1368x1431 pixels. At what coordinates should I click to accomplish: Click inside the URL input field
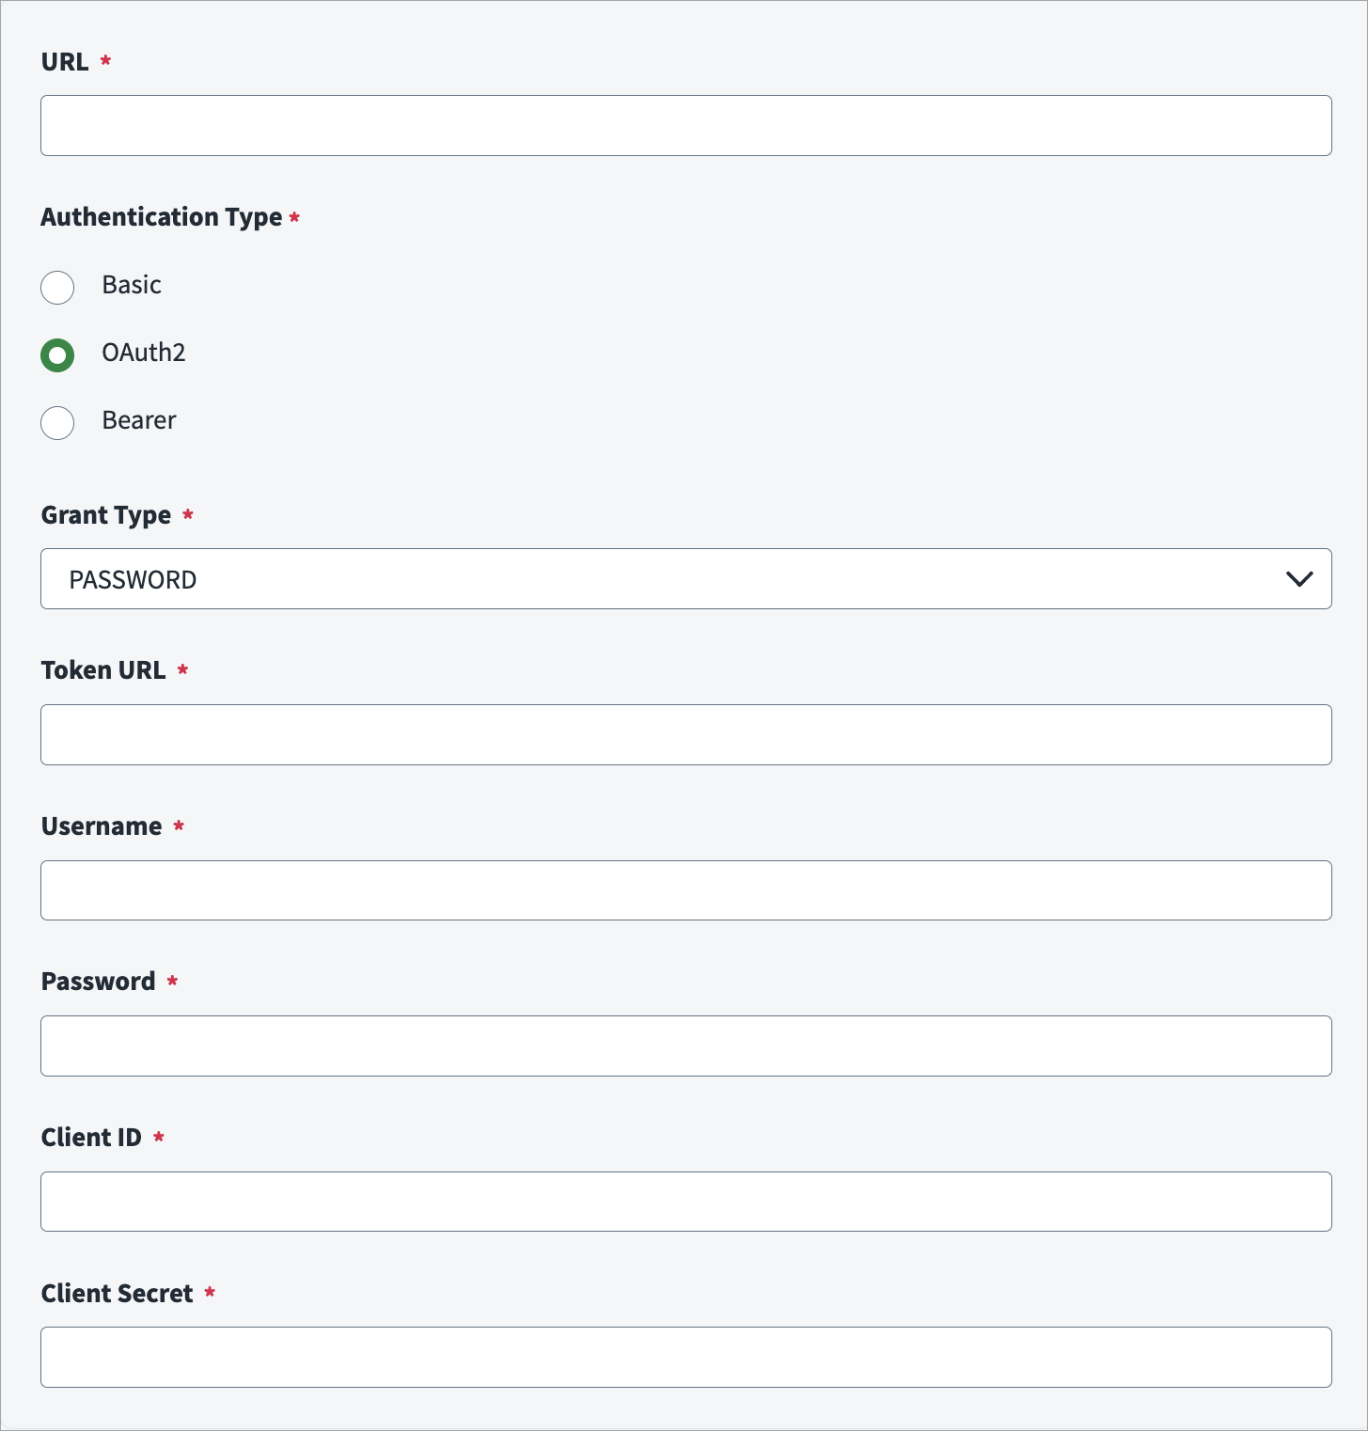click(x=685, y=125)
